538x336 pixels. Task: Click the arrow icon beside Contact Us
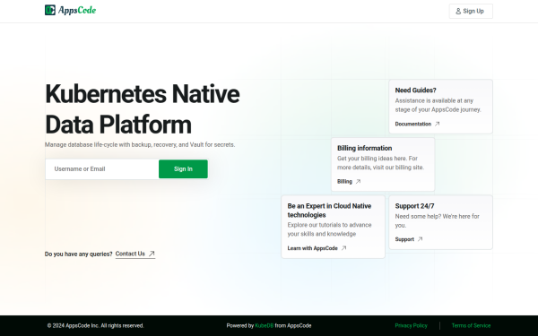coord(152,254)
